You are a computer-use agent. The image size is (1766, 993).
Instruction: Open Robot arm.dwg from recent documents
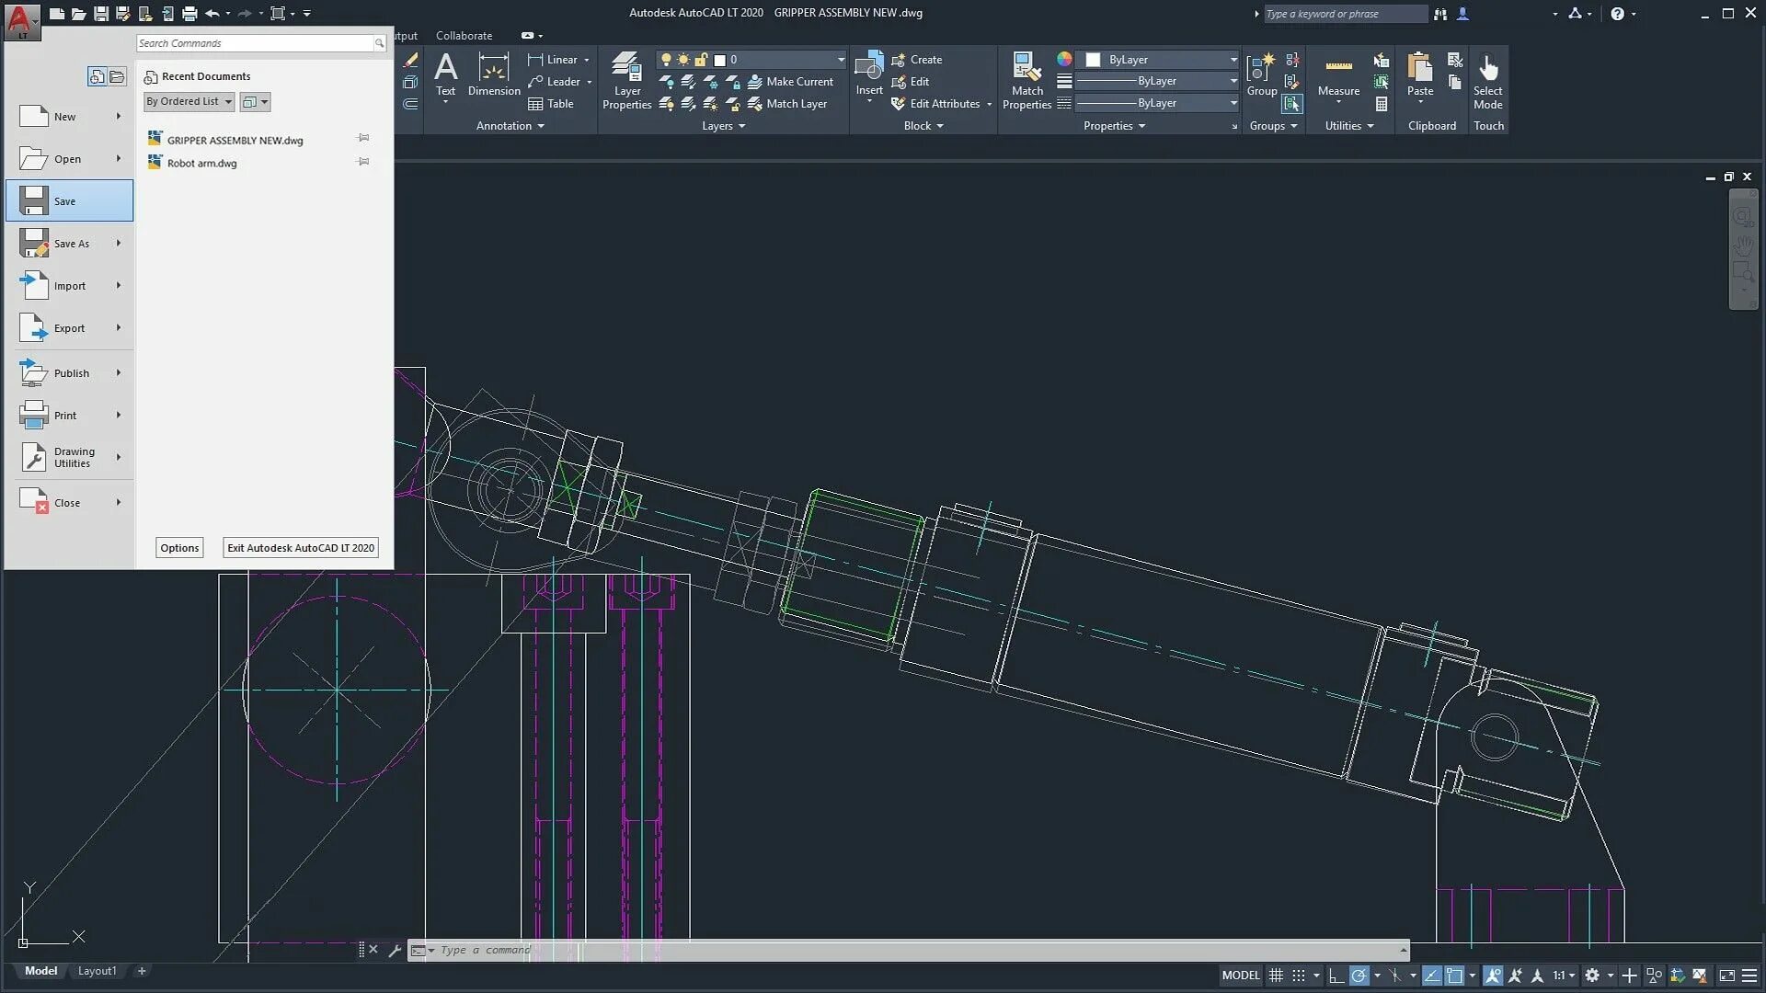[201, 164]
